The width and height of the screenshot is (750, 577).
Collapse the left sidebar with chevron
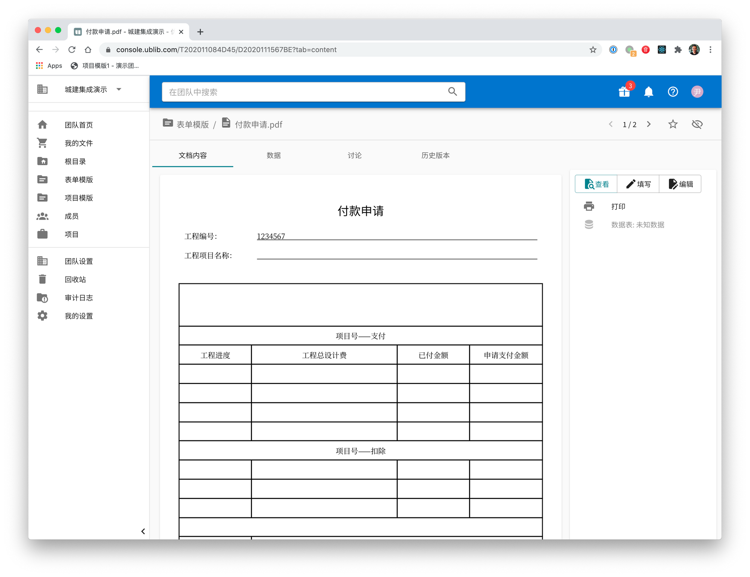point(143,531)
